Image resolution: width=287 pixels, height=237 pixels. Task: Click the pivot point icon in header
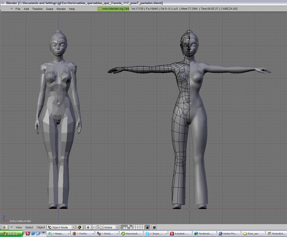88,227
